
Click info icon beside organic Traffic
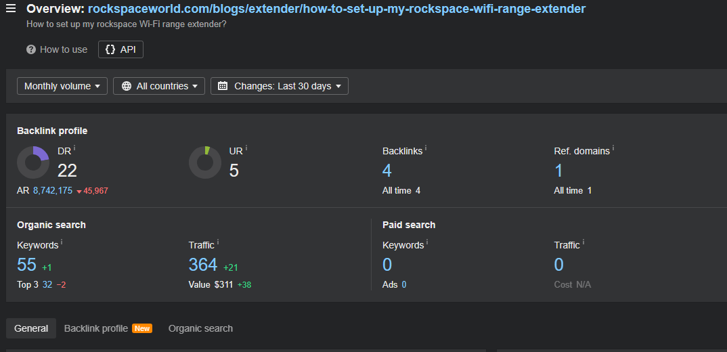[x=218, y=242]
